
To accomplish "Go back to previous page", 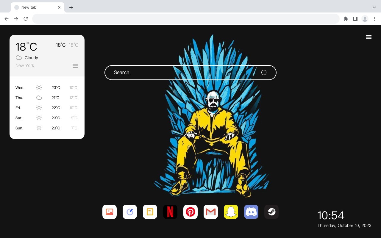I will pos(7,19).
